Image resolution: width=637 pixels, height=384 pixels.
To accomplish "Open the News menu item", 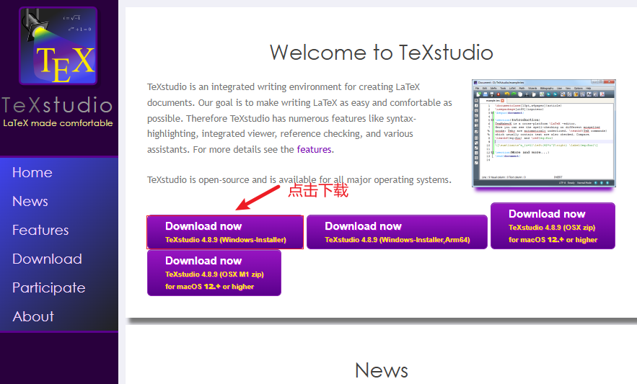I will [30, 201].
